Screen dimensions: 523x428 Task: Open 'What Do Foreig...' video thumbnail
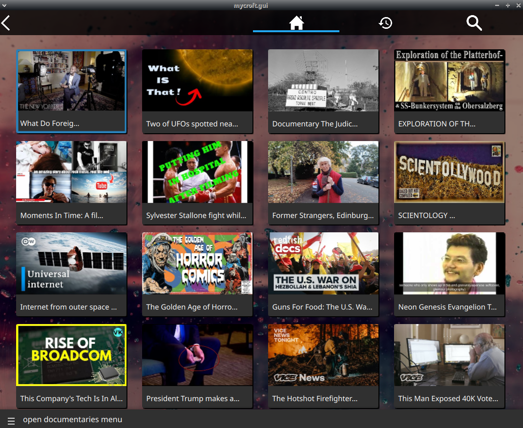71,81
